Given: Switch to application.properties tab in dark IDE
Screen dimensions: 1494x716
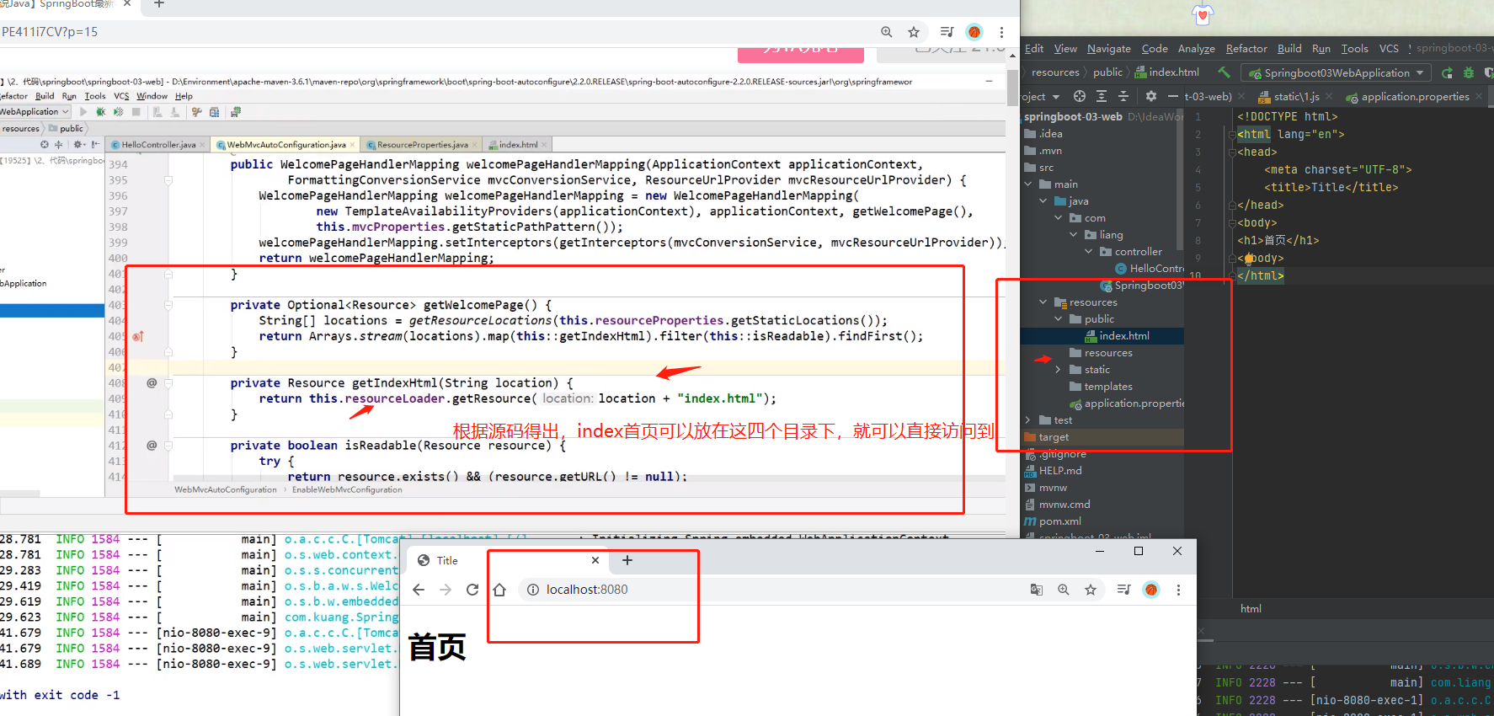Looking at the screenshot, I should click(1414, 97).
